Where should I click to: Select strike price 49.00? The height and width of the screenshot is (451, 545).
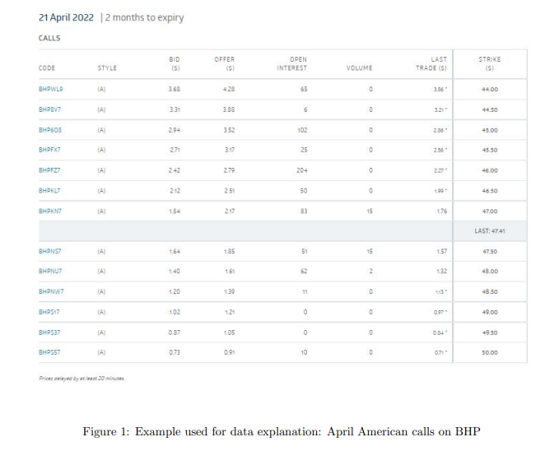[490, 313]
